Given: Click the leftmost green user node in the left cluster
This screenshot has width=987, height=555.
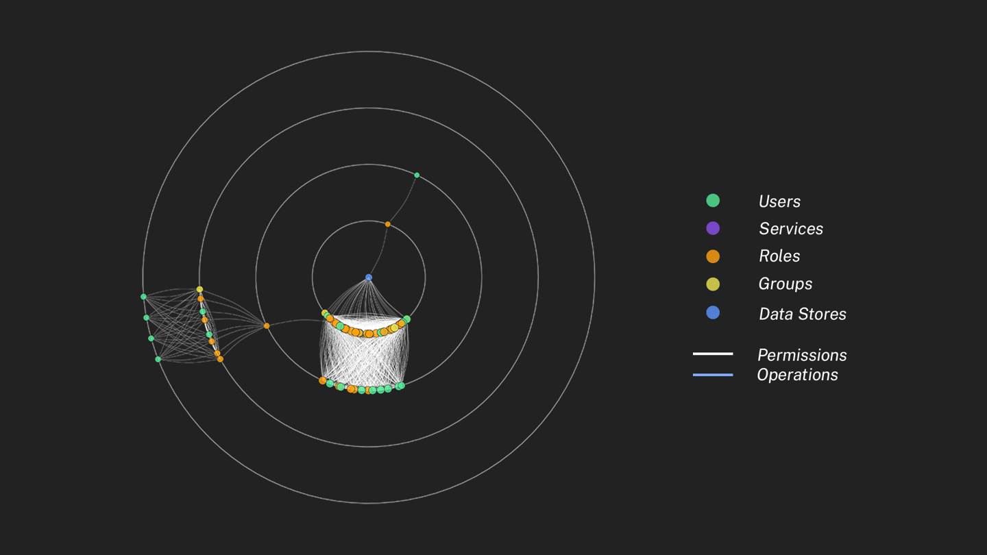Looking at the screenshot, I should click(x=143, y=296).
